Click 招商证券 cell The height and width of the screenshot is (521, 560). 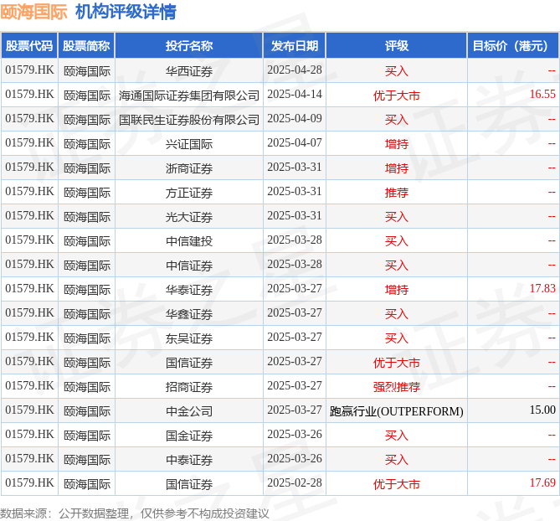tap(189, 387)
